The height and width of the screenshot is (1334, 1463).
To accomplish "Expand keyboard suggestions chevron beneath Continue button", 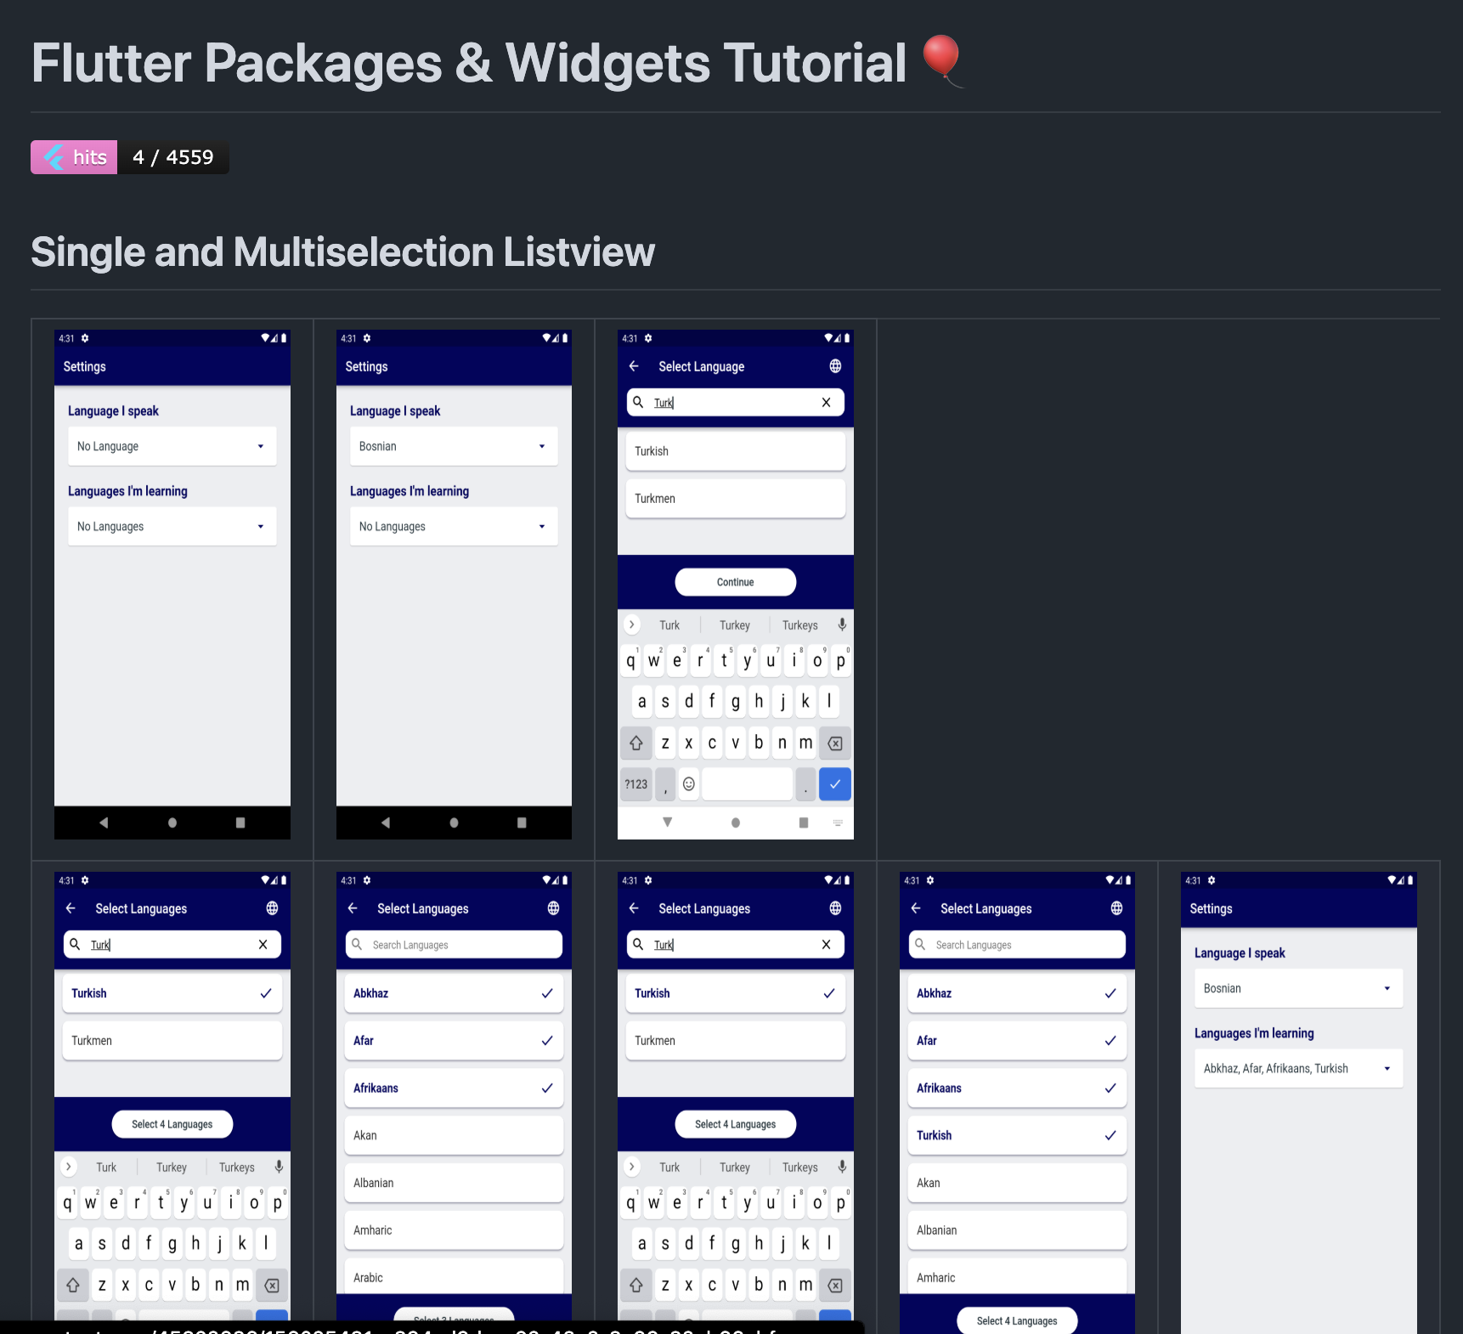I will [631, 625].
